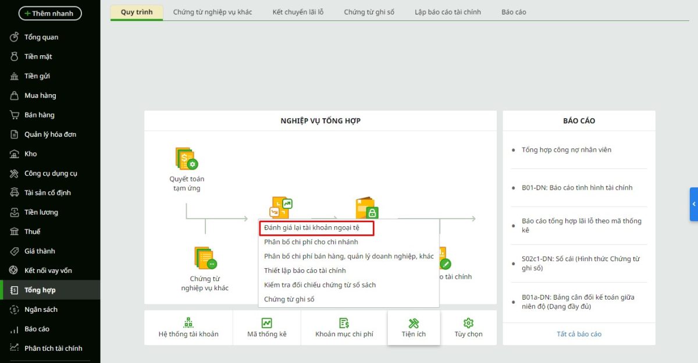Switch to Kết chuyển lãi lỗ tab

(298, 12)
